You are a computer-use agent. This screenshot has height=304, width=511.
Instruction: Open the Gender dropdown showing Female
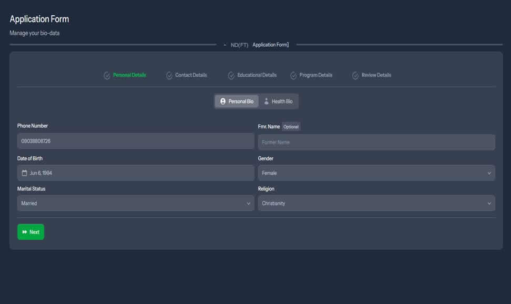coord(376,173)
